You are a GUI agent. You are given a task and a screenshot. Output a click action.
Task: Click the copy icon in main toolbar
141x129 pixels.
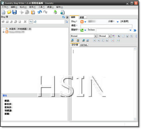27,12
